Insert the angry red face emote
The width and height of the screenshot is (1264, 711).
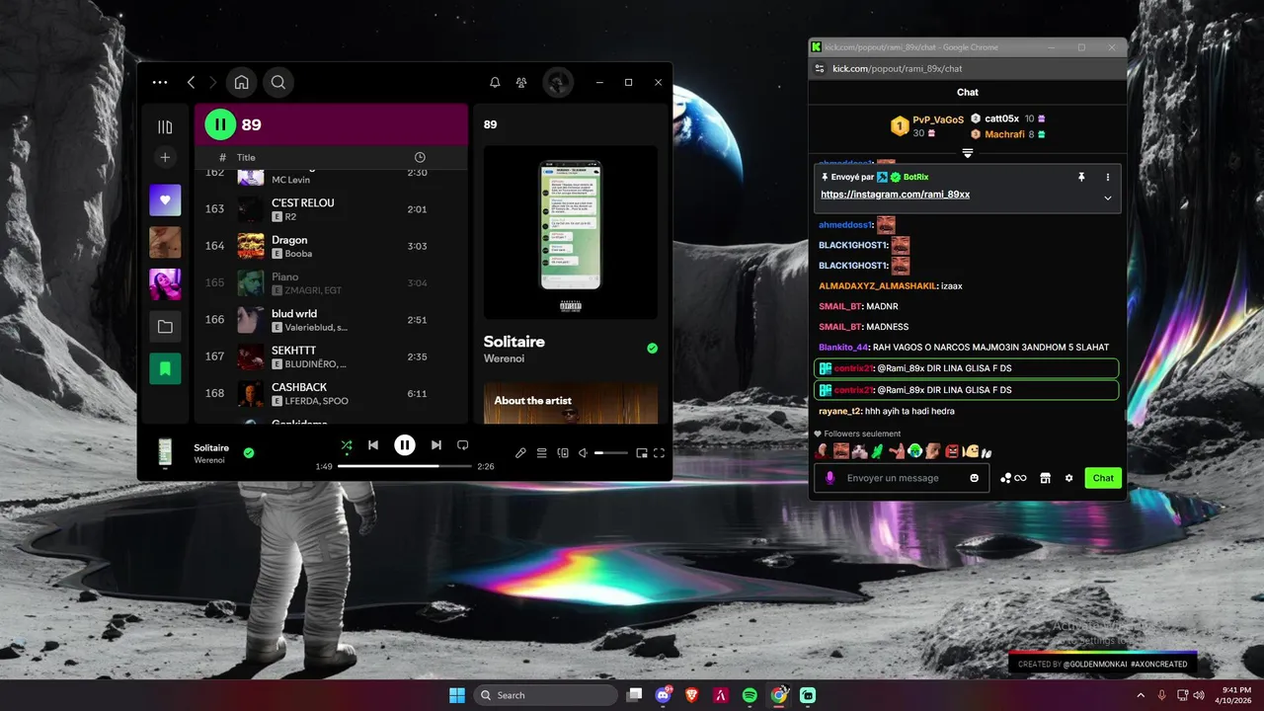(952, 451)
